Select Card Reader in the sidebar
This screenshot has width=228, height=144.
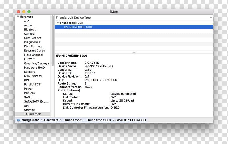pos(32,38)
